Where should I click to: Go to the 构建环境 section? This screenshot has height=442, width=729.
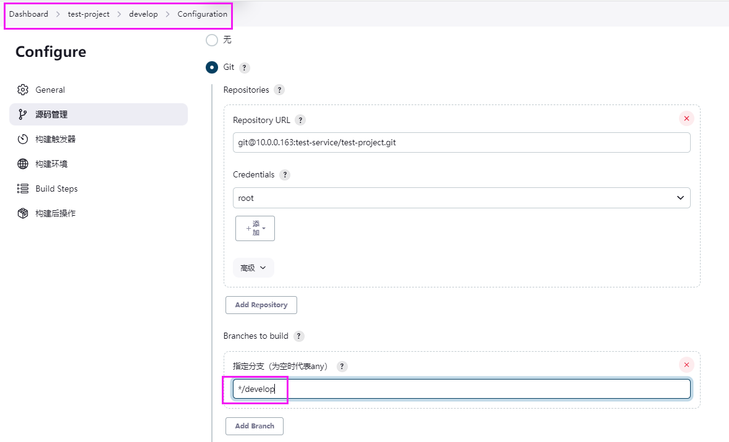[x=99, y=164]
